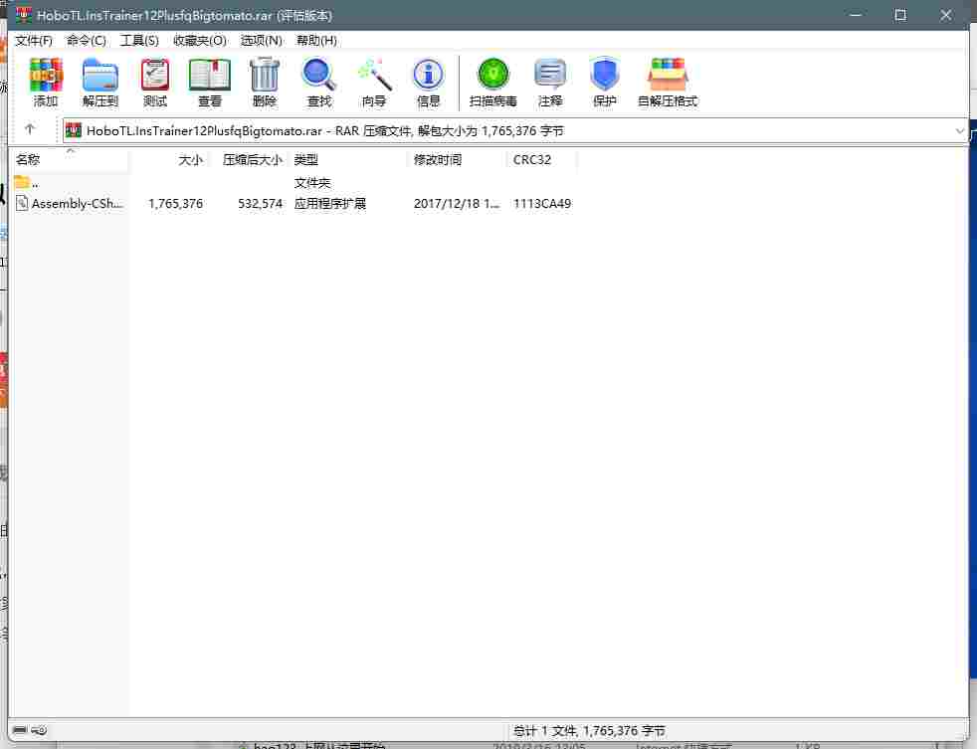Click the key icon in status bar
The width and height of the screenshot is (977, 749).
click(39, 730)
